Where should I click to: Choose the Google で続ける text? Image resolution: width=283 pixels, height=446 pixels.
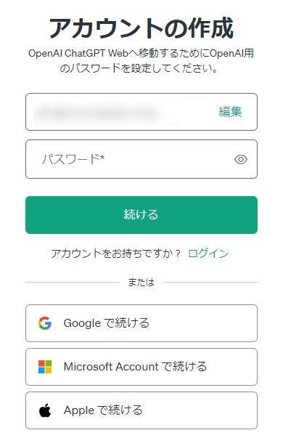pos(106,323)
